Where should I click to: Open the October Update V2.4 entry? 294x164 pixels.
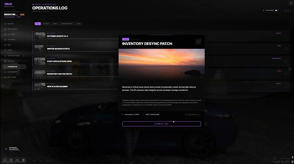[161, 36]
